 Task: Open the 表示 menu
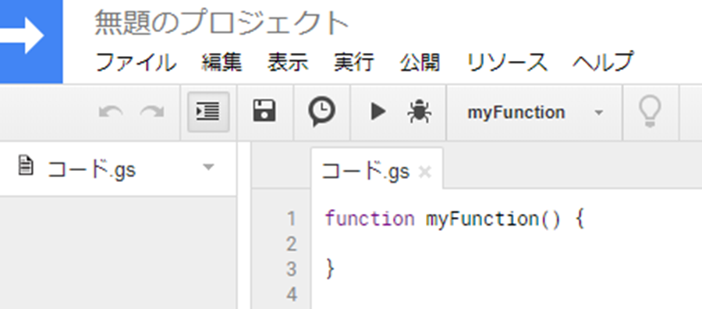point(288,62)
